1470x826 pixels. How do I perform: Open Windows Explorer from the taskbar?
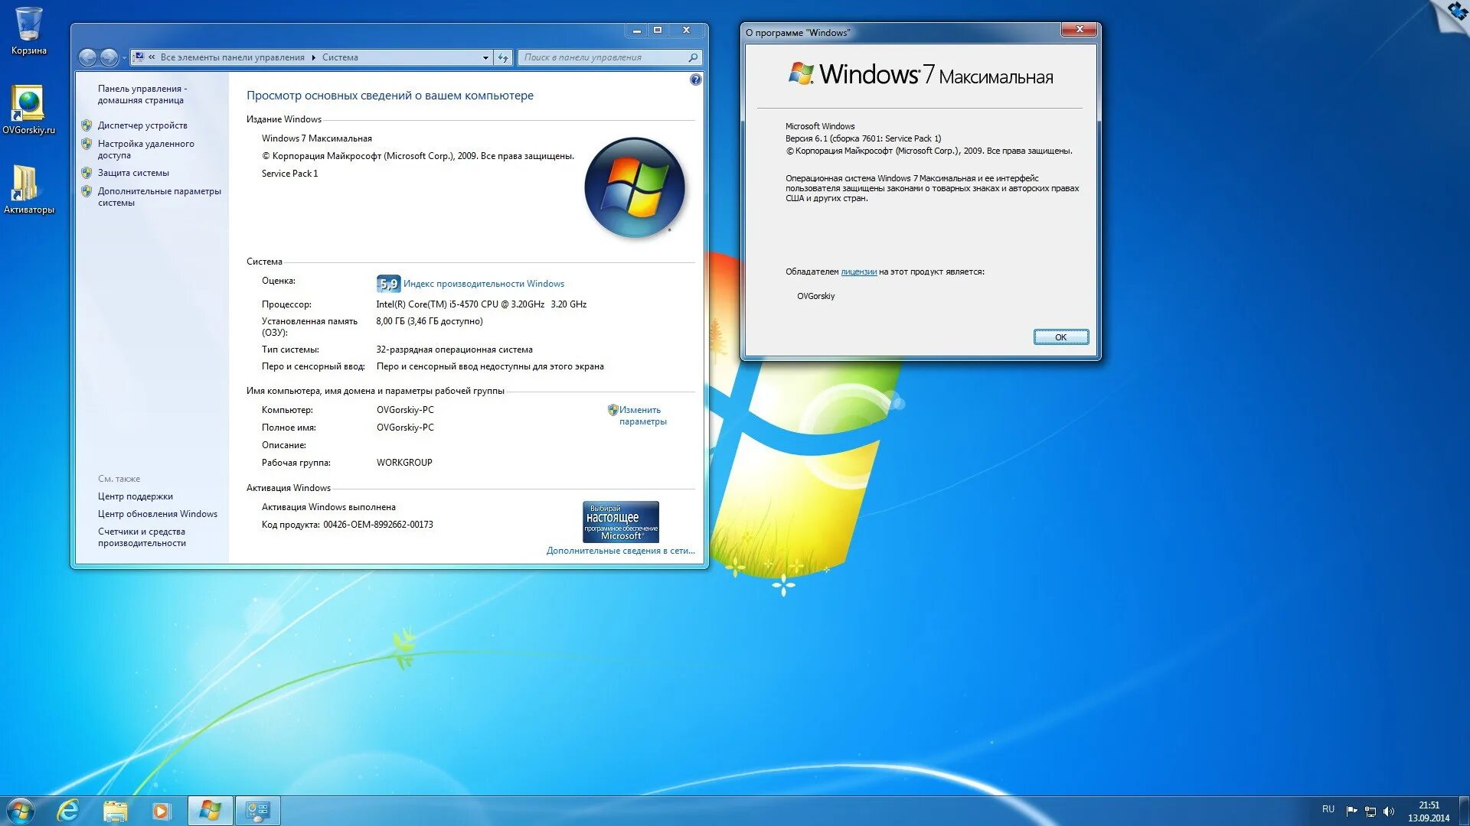point(115,810)
